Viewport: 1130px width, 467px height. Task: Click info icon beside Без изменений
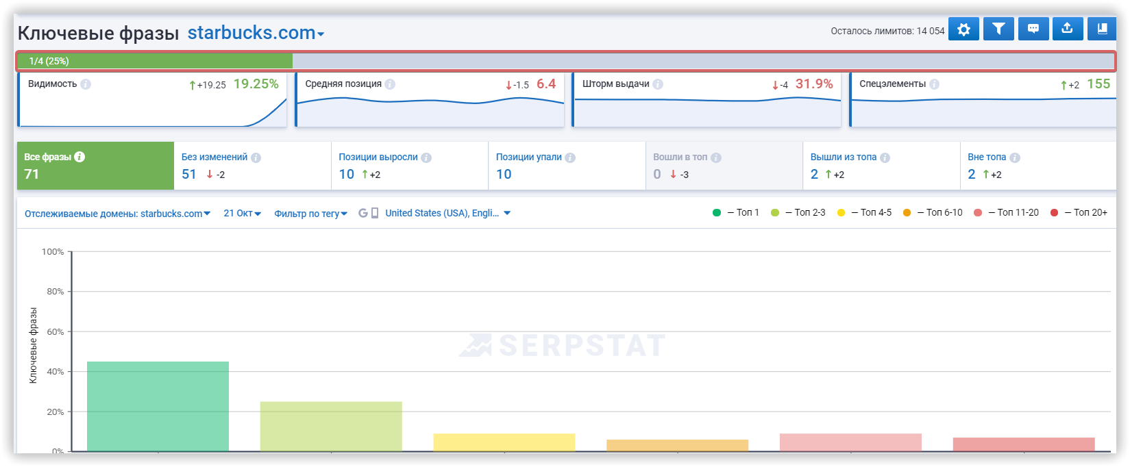pos(256,157)
